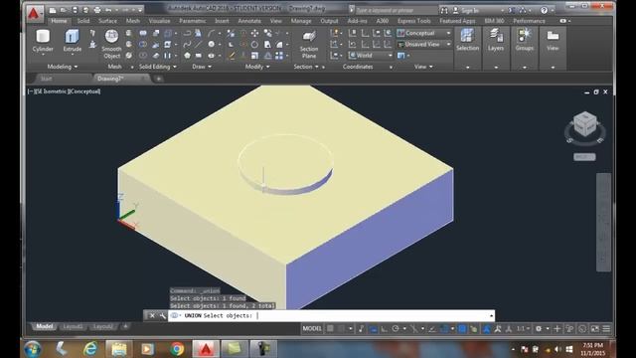Image resolution: width=636 pixels, height=358 pixels.
Task: Click the Help question mark icon
Action: click(544, 10)
